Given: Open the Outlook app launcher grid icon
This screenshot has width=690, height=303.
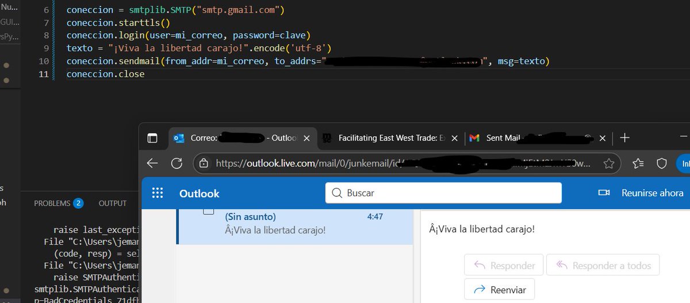Looking at the screenshot, I should coord(158,193).
